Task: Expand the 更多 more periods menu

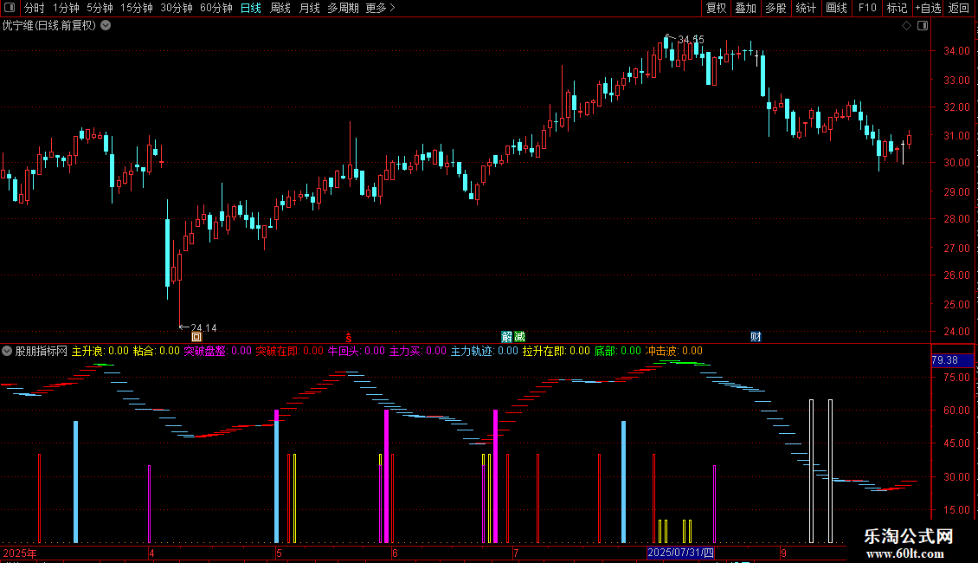Action: coord(381,8)
